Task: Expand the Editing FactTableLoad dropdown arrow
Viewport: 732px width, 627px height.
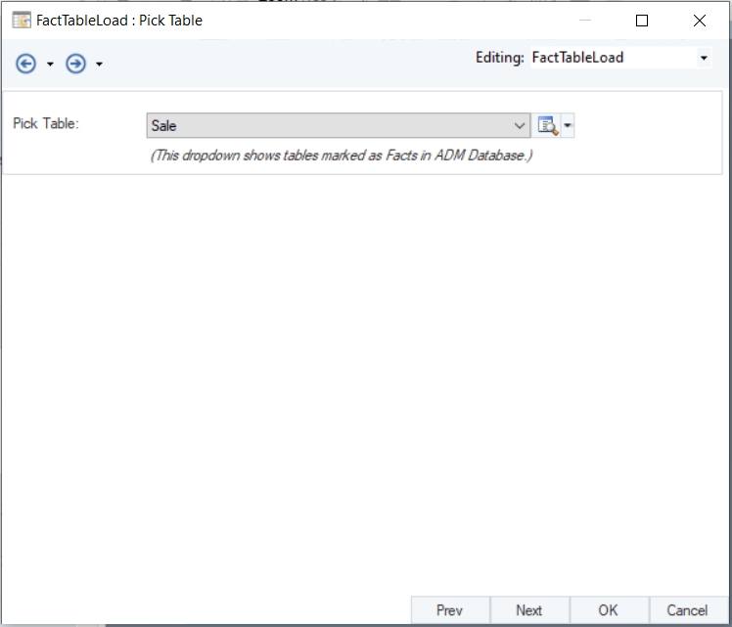Action: coord(704,58)
